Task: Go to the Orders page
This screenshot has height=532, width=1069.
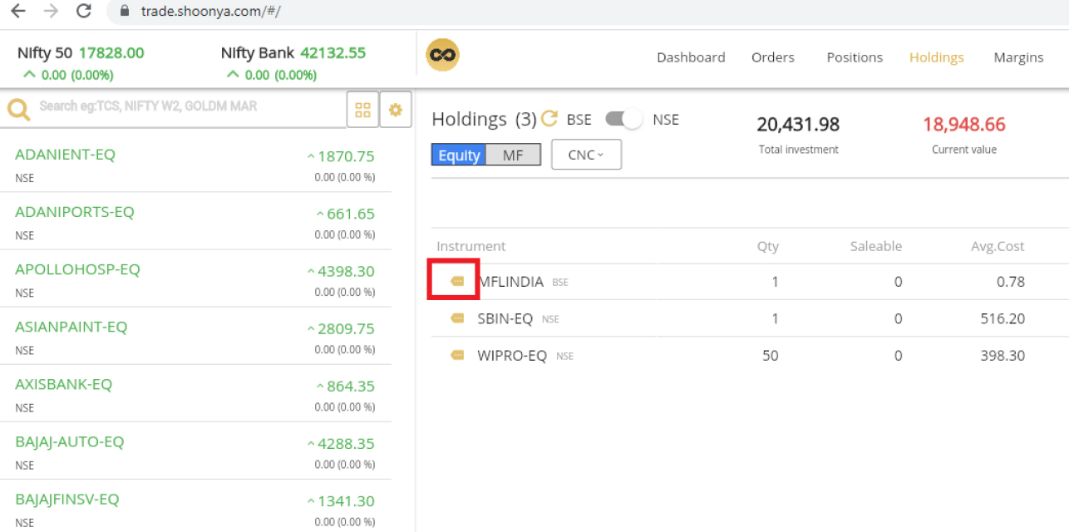Action: coord(773,57)
